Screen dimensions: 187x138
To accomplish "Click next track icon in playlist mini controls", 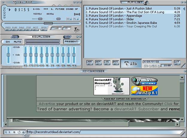I will click(156, 65).
